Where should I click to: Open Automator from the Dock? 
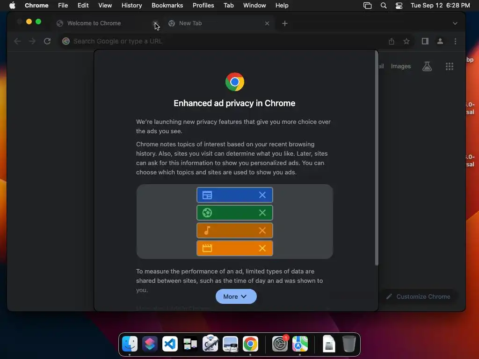pos(210,344)
